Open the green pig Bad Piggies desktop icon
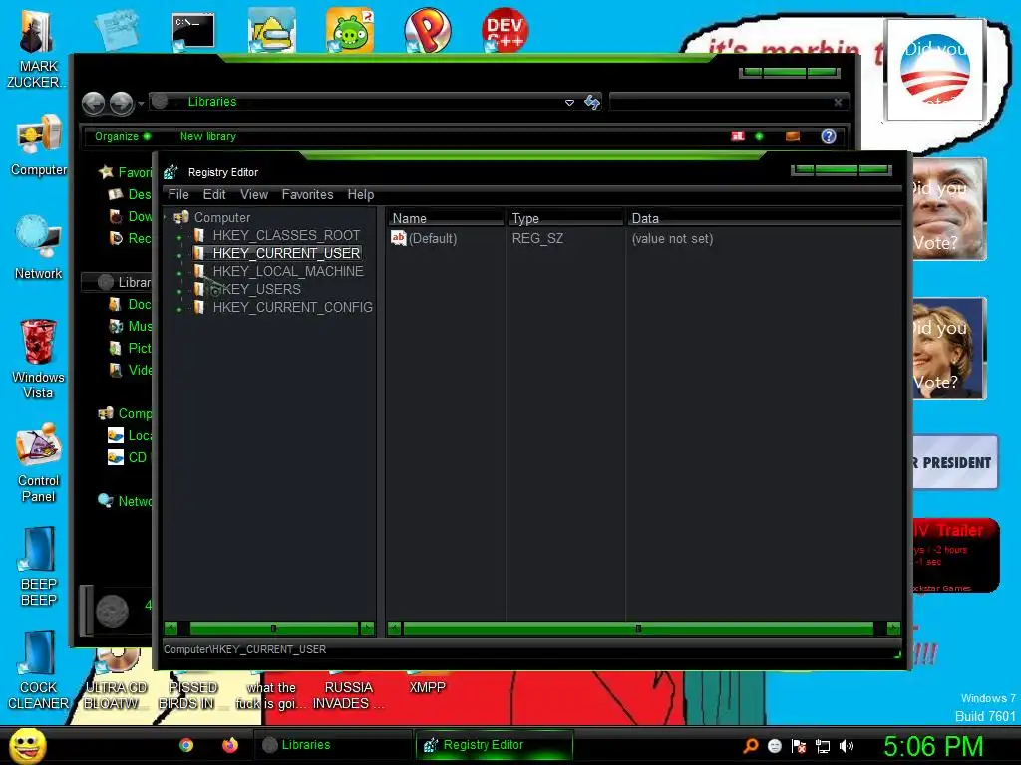Image resolution: width=1021 pixels, height=765 pixels. click(350, 30)
